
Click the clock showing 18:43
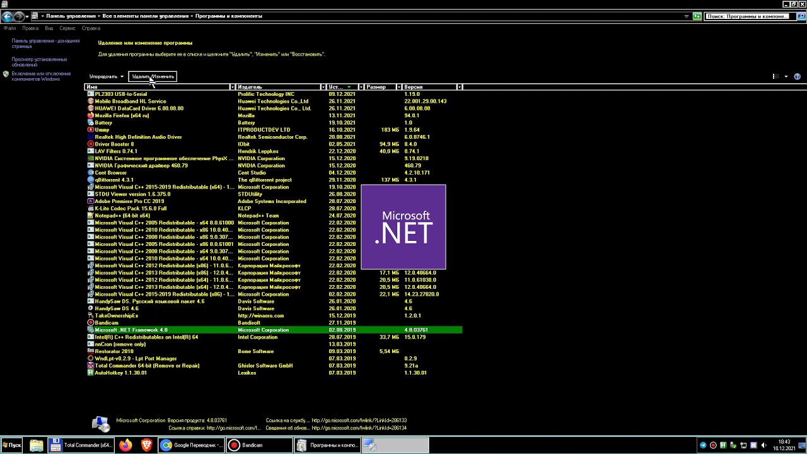pyautogui.click(x=784, y=442)
